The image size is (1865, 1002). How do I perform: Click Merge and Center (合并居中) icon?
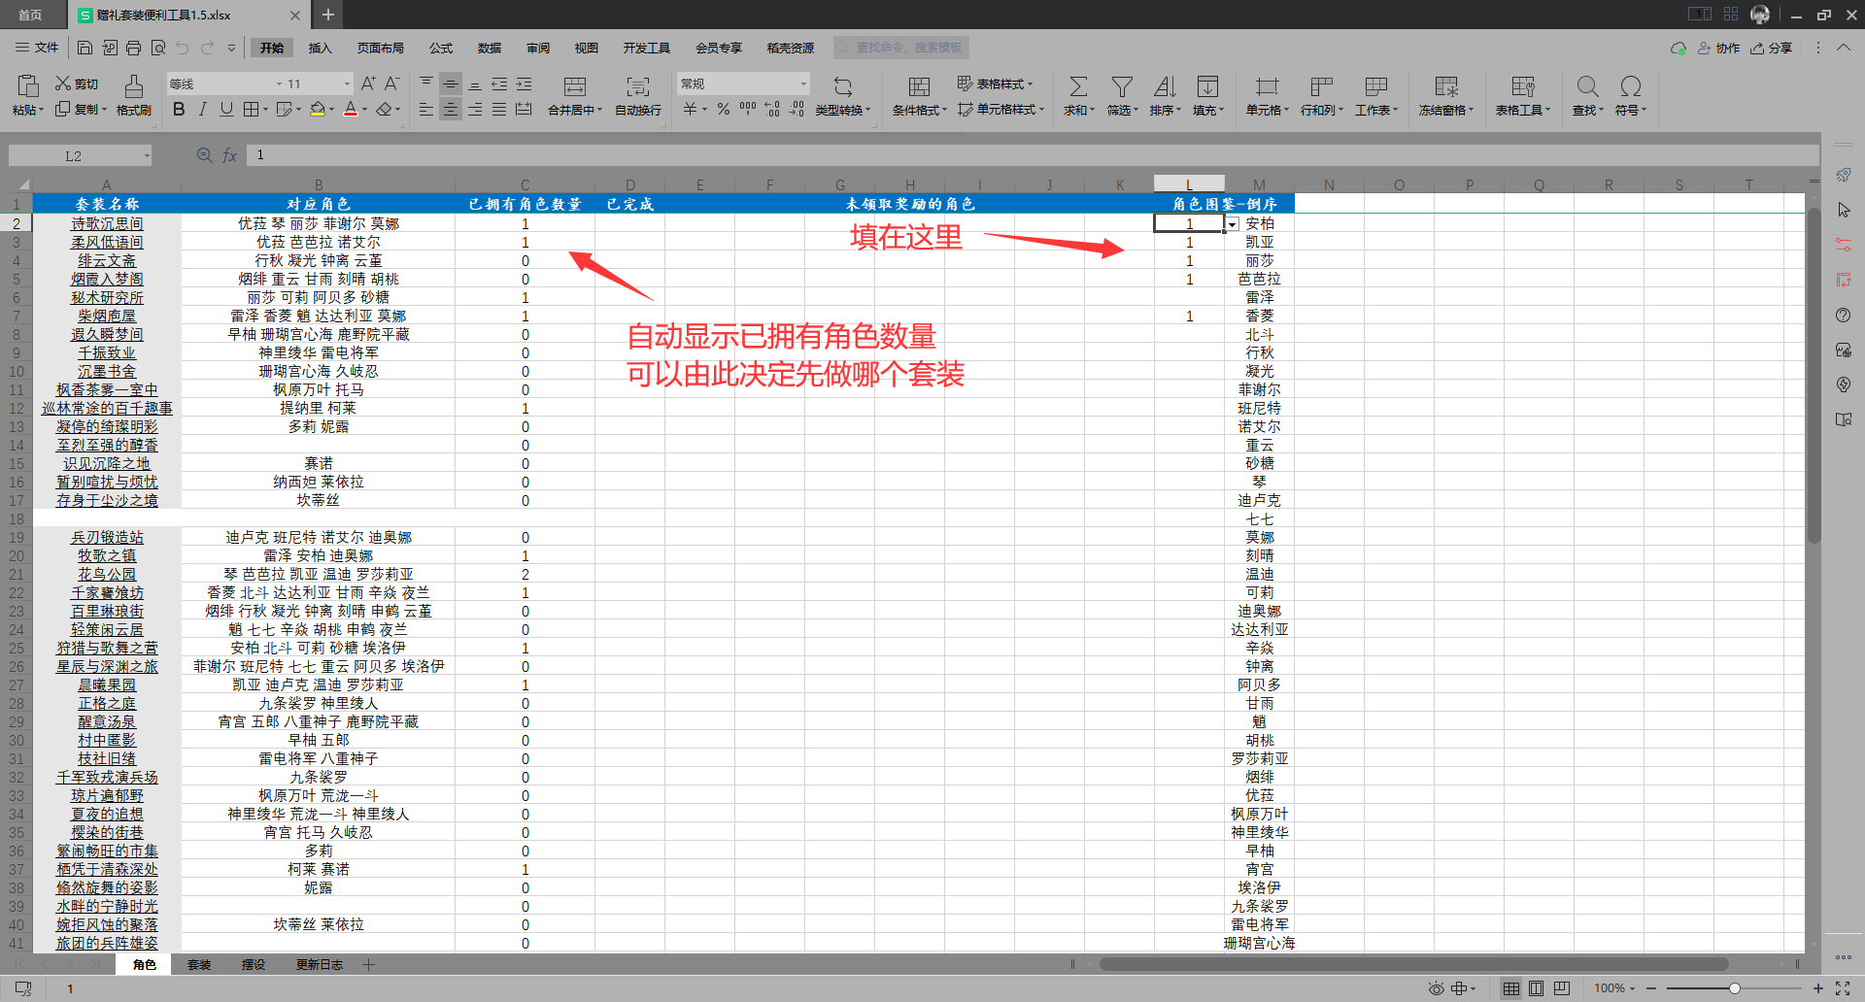[575, 86]
